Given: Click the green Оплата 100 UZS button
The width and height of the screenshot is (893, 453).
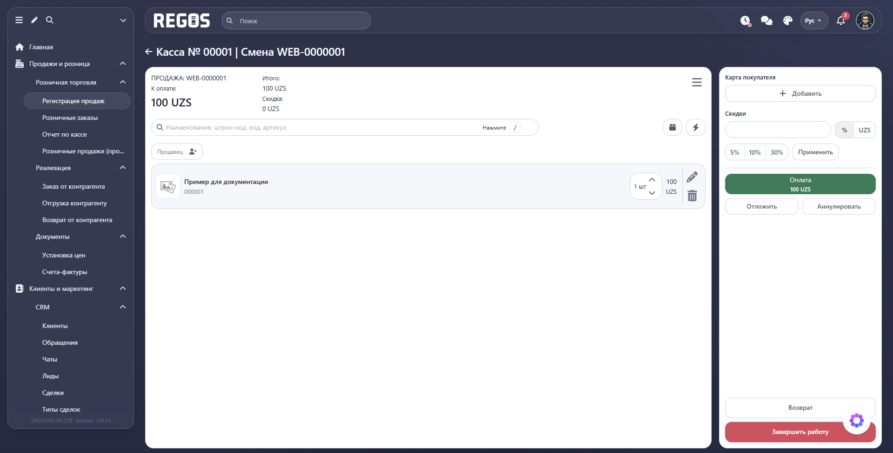Looking at the screenshot, I should (800, 184).
